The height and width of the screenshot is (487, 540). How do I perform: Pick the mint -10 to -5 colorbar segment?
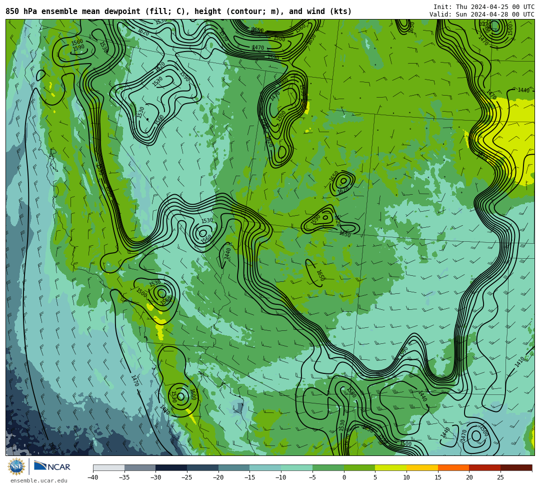[297, 467]
